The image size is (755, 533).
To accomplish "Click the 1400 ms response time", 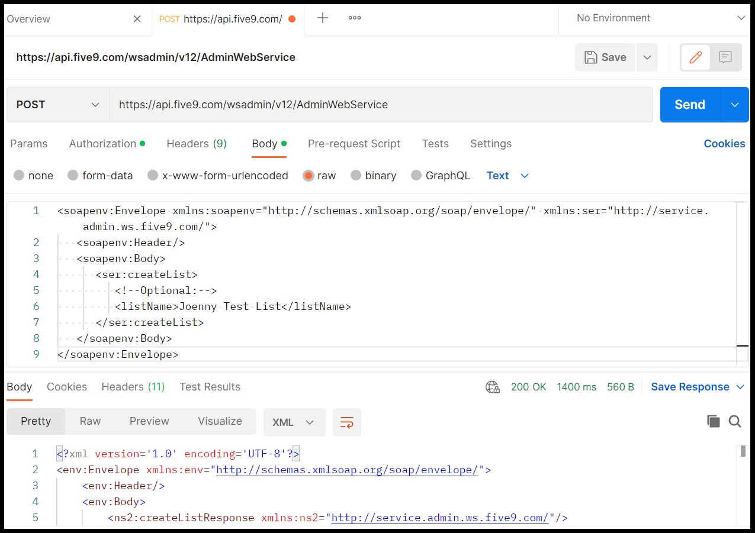I will (x=577, y=387).
